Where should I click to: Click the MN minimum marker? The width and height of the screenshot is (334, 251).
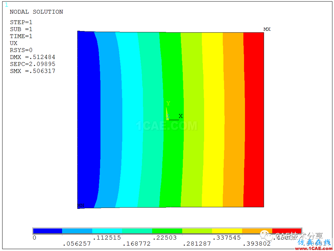pos(81,205)
